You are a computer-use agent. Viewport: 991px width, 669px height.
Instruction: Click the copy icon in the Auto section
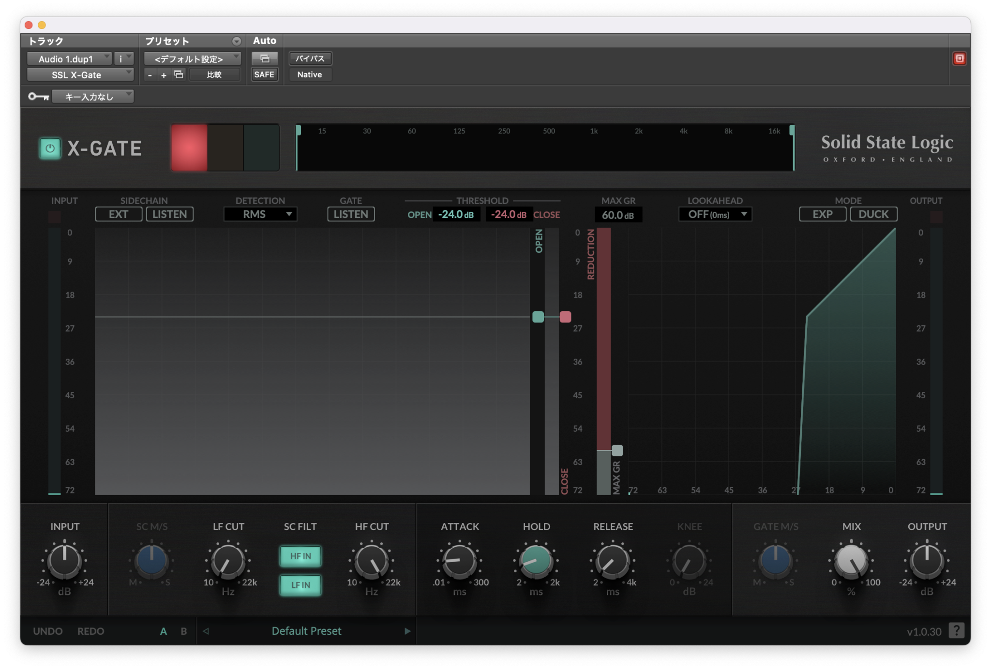(x=265, y=58)
